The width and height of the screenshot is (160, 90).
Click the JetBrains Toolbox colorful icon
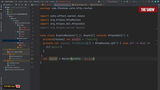pyautogui.click(x=158, y=1)
